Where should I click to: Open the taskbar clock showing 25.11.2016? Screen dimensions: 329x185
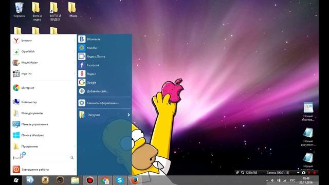coord(306,180)
